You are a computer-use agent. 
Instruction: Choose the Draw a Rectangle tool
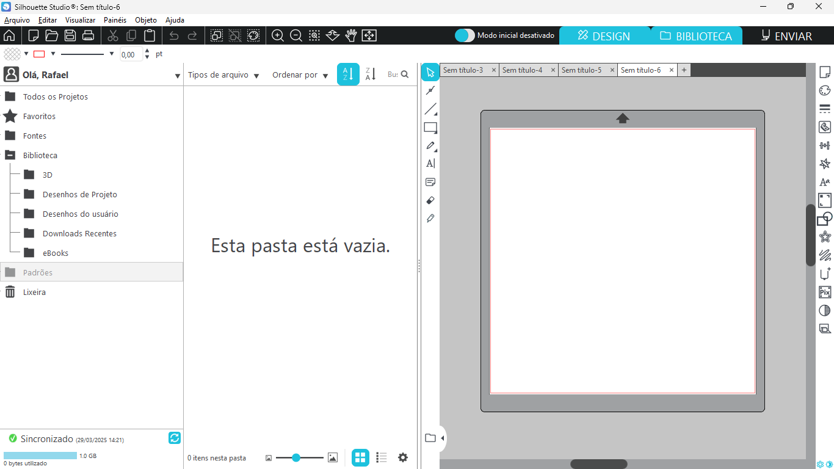430,128
